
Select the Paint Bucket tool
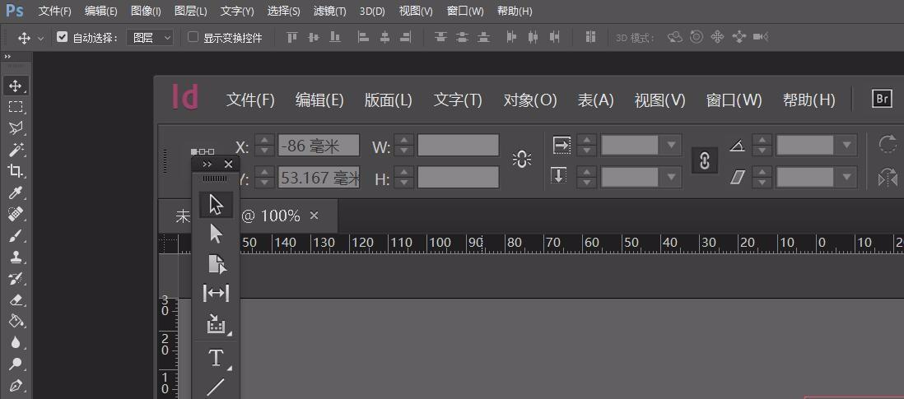[16, 322]
